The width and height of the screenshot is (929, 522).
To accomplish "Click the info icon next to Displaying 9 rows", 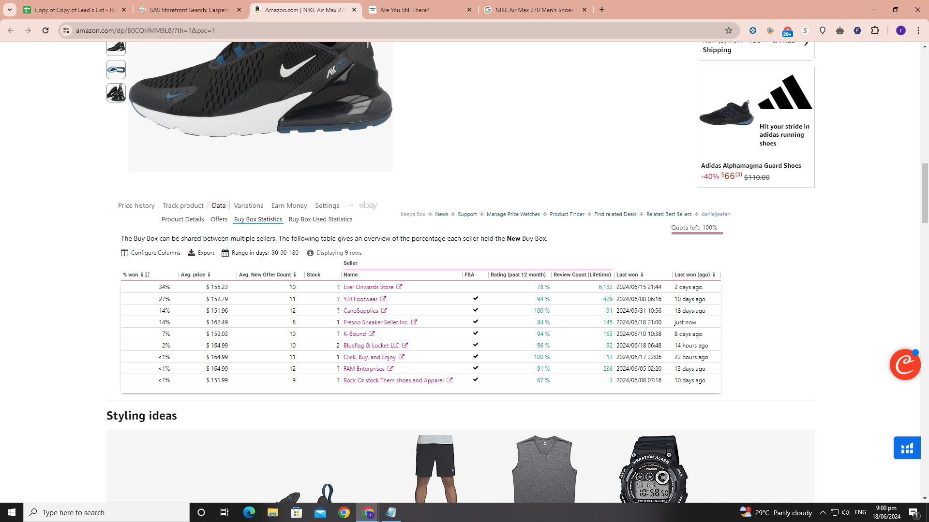I will (310, 252).
